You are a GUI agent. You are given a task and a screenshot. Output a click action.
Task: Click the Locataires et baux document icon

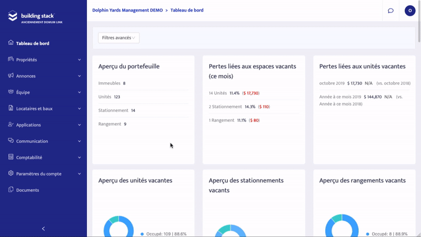11,108
